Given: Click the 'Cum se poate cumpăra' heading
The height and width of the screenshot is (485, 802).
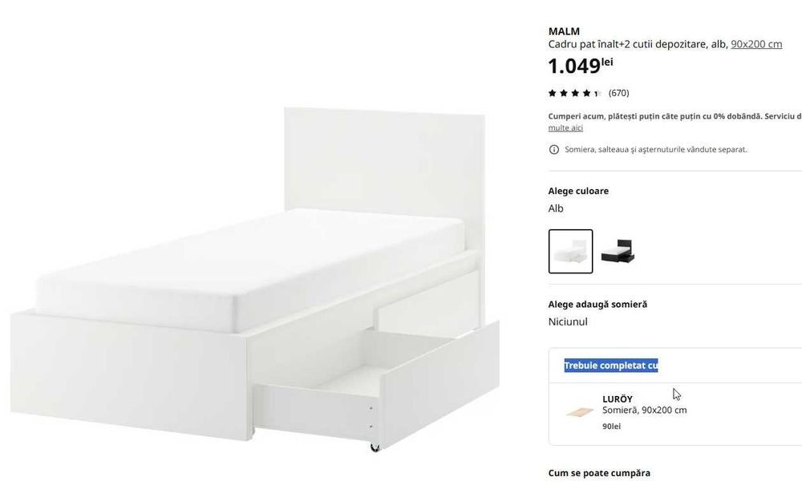Looking at the screenshot, I should 599,473.
